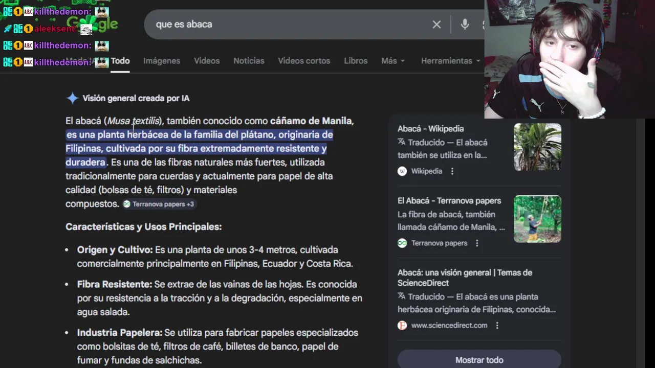This screenshot has height=368, width=655.
Task: Click the bold 'cáñamo de Manila' text
Action: (311, 121)
